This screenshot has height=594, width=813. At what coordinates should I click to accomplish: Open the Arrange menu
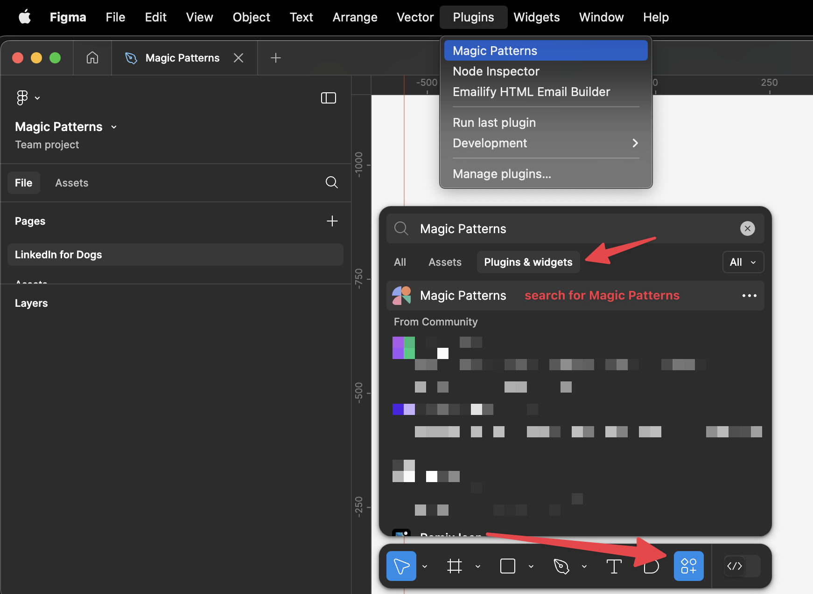click(355, 17)
